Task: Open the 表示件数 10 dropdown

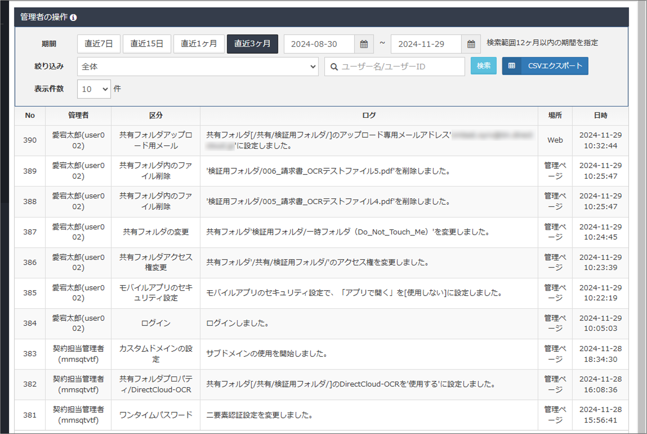Action: tap(94, 89)
